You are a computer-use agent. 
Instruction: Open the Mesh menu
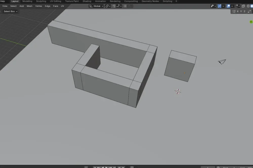[x=30, y=6]
